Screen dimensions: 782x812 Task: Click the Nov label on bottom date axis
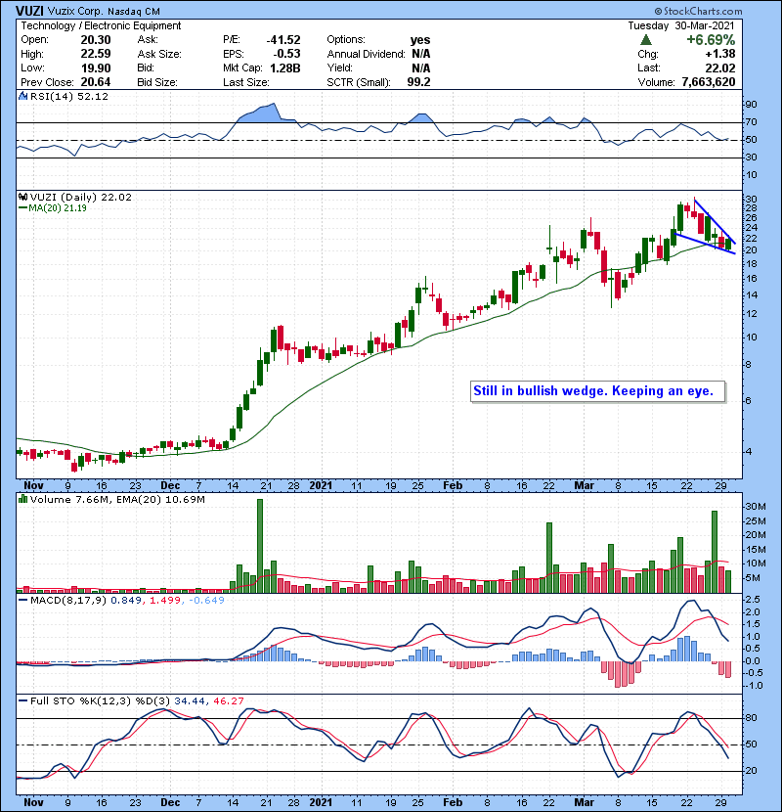pyautogui.click(x=33, y=802)
